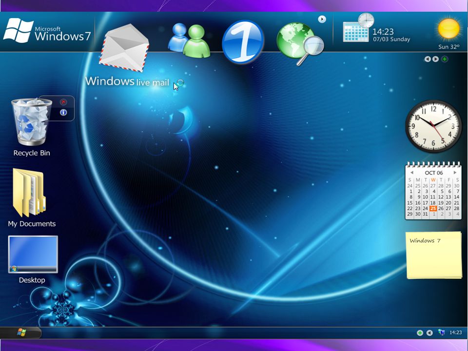This screenshot has width=468, height=351.
Task: Expand the top dock with small arrow button
Action: coord(322,19)
